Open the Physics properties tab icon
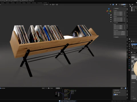Image resolution: width=137 pixels, height=102 pixels. point(129,64)
